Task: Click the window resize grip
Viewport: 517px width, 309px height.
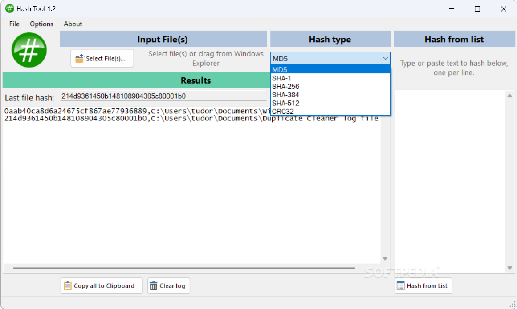Action: [x=513, y=304]
